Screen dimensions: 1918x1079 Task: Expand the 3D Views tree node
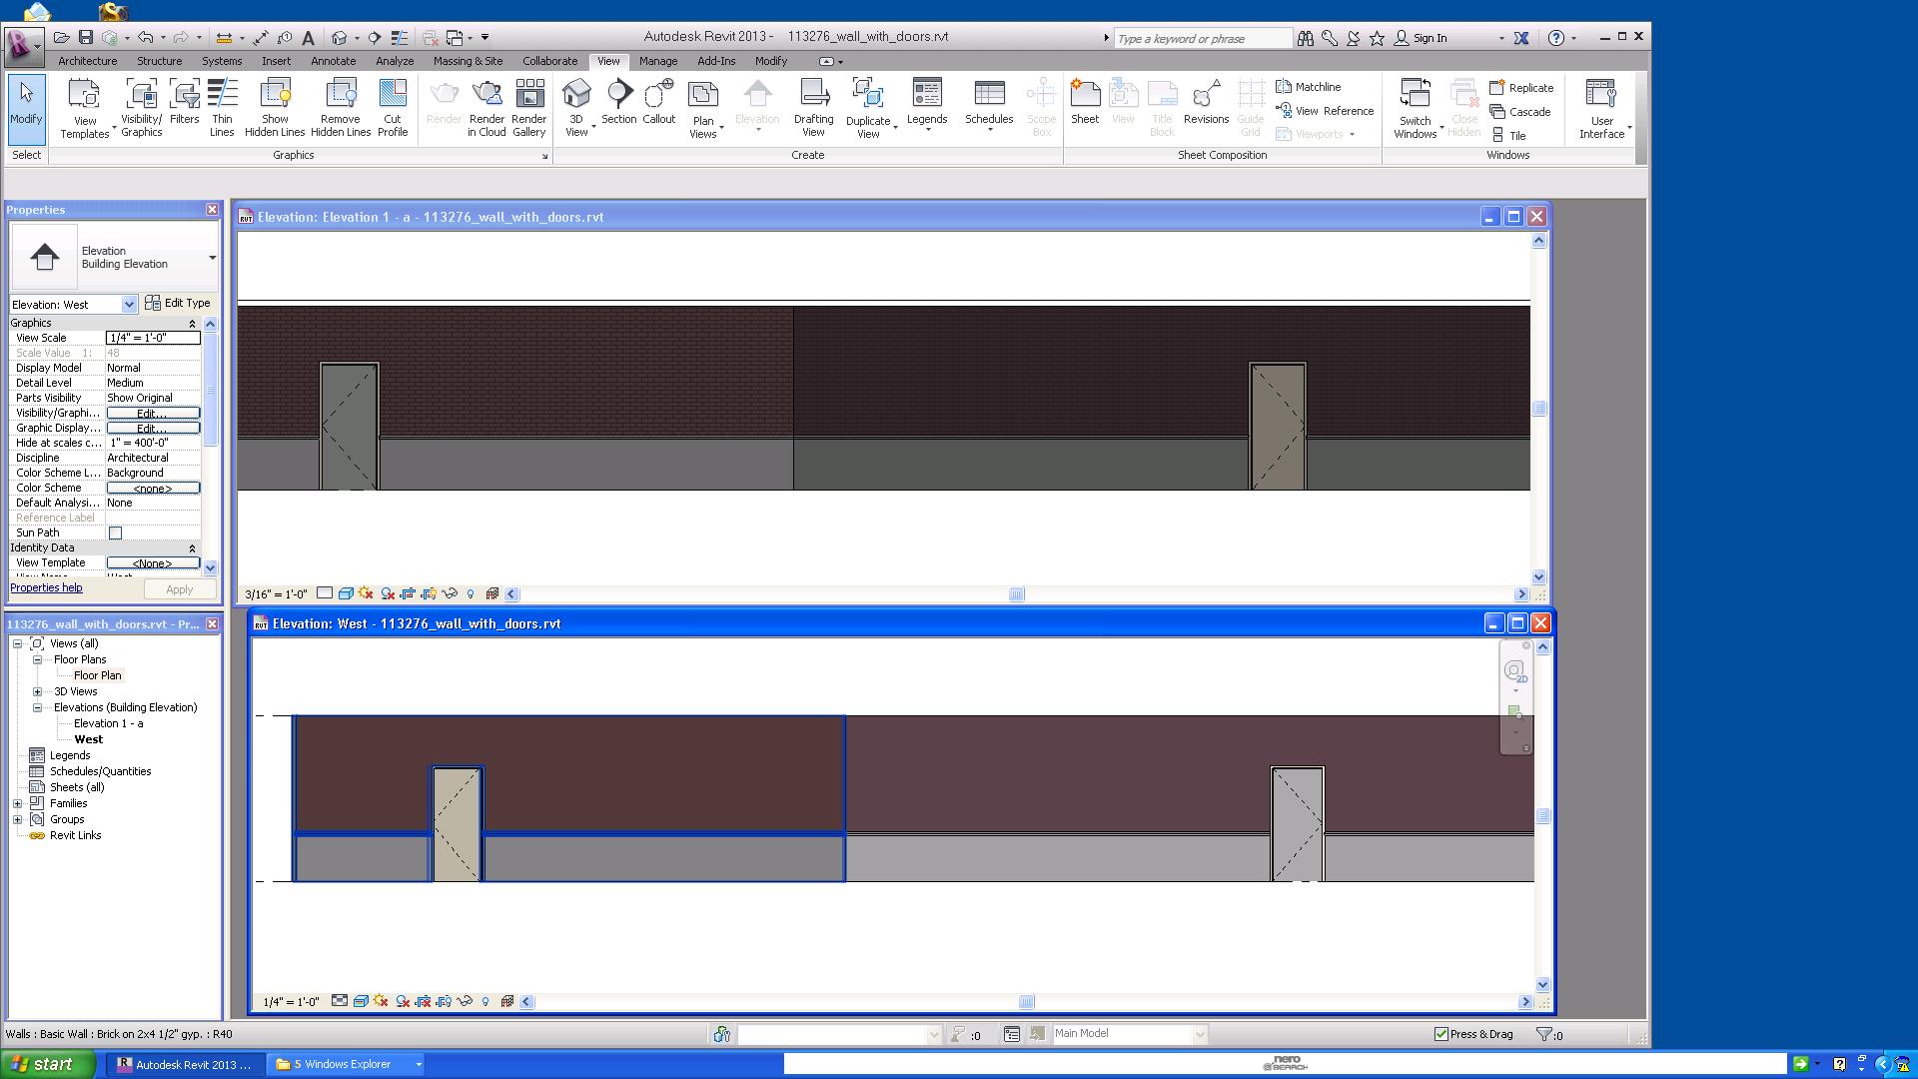click(38, 691)
